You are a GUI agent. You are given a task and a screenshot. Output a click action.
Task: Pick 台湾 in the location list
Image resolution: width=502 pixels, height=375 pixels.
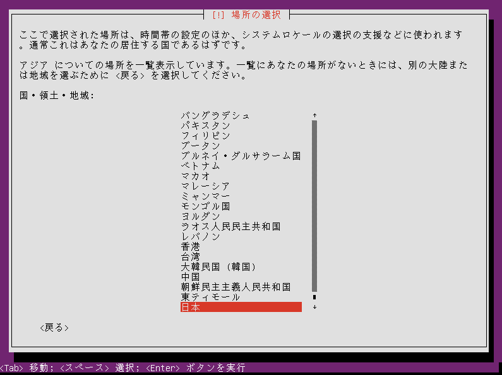(241, 257)
